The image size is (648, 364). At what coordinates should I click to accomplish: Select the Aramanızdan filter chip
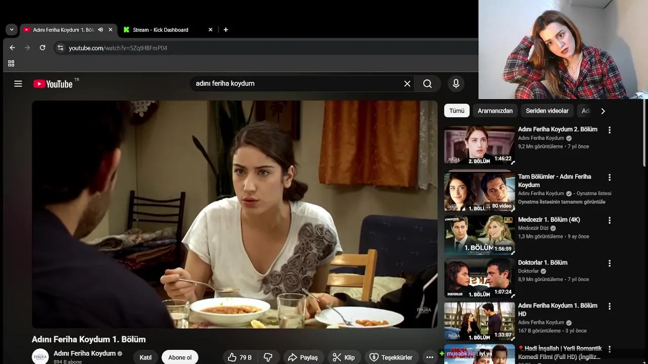[495, 111]
